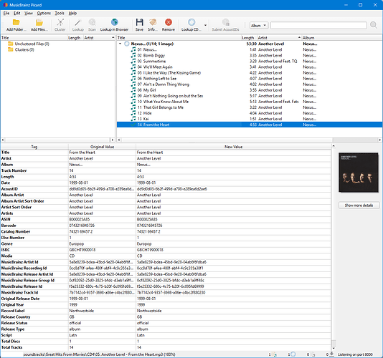Click the search magnifier icon

coord(373,25)
